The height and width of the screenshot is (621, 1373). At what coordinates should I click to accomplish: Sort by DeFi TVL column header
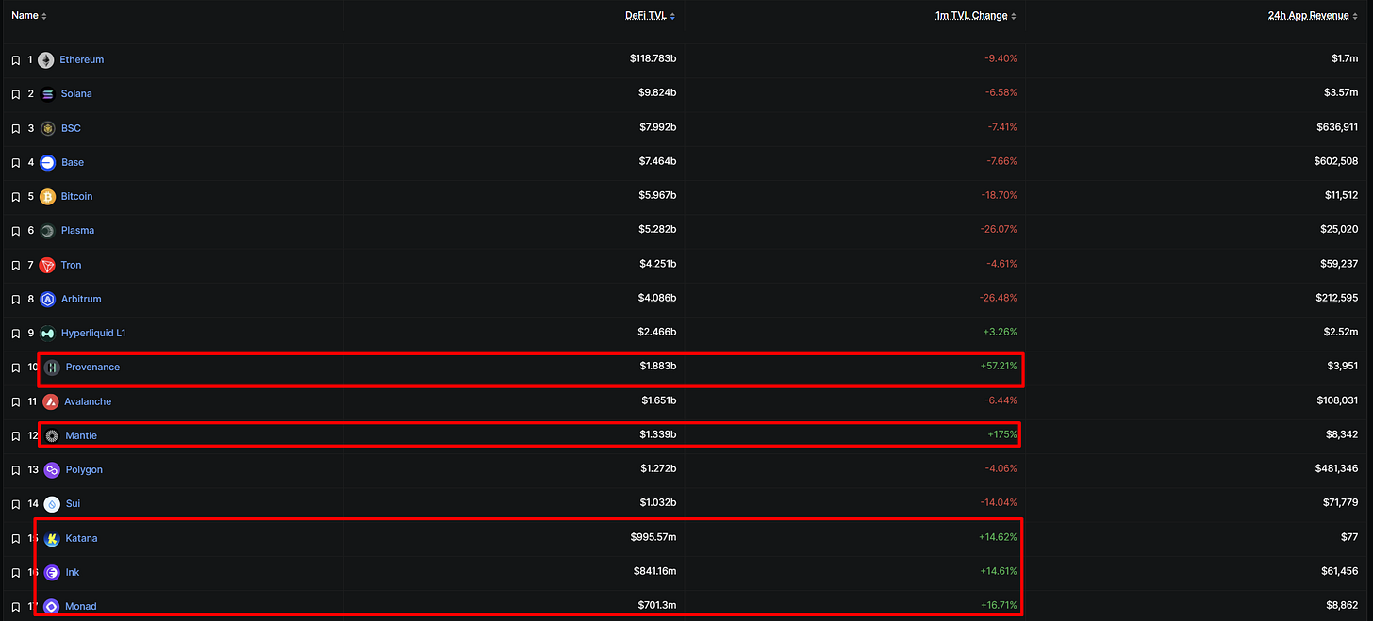point(650,16)
